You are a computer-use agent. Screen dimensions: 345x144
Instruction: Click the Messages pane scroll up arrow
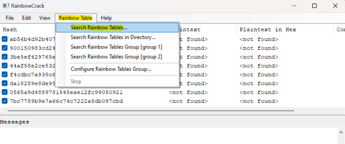coord(341,132)
